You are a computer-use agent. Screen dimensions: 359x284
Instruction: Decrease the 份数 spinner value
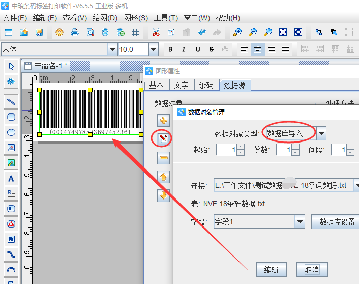point(295,153)
